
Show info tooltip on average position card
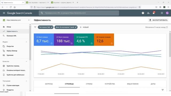pos(112,43)
